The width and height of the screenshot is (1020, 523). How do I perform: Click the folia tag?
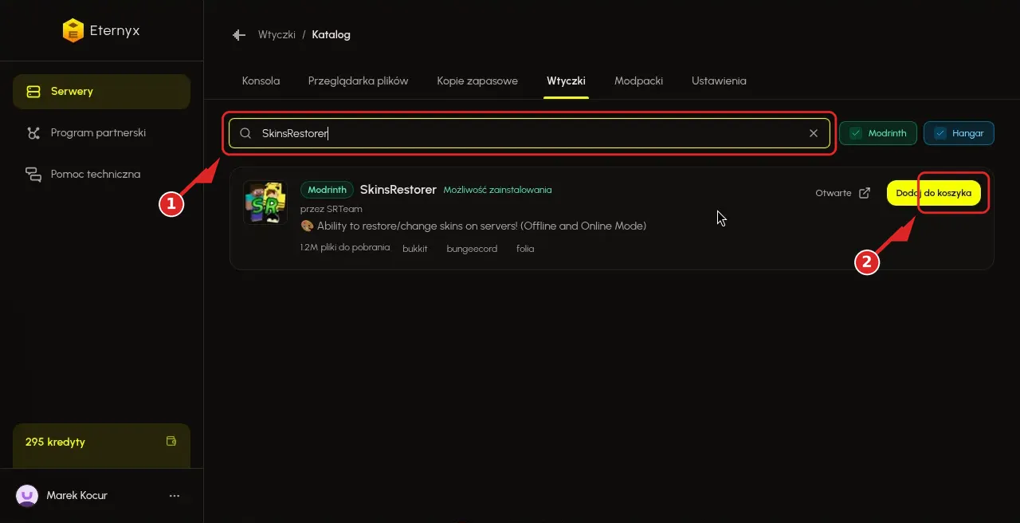point(525,249)
